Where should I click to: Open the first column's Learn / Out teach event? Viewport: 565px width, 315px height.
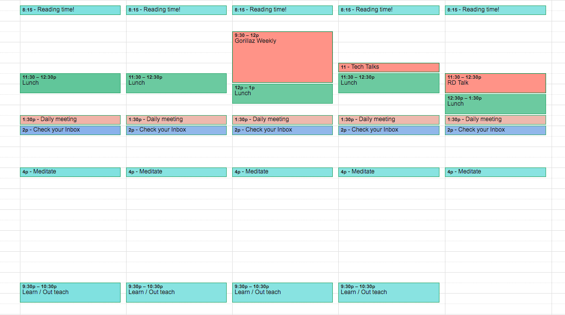70,292
